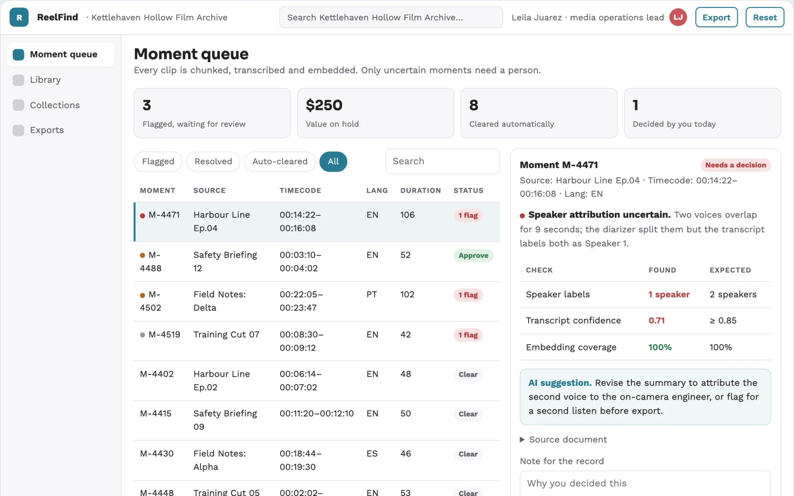Click the Why you decided this note field
This screenshot has width=794, height=496.
click(645, 483)
